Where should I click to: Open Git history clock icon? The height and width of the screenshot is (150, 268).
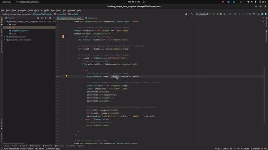(250, 14)
